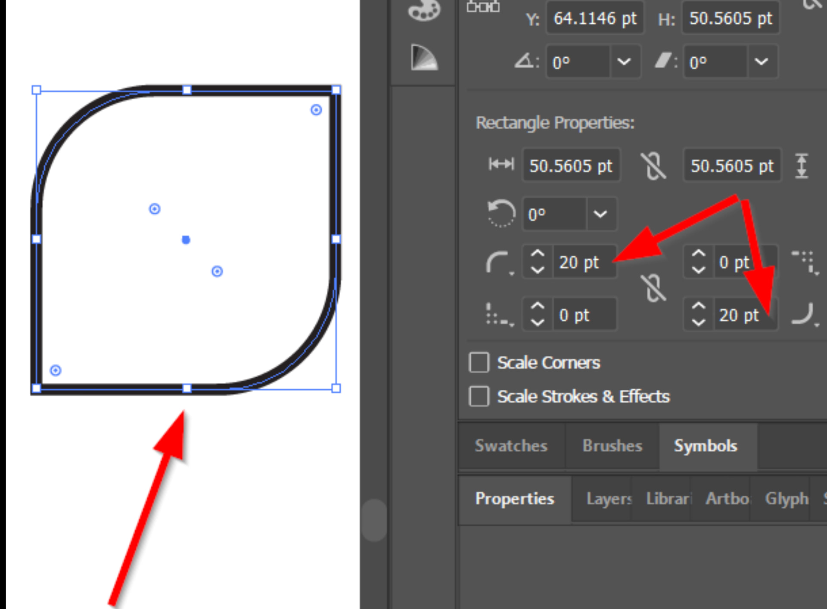Viewport: 827px width, 609px height.
Task: Expand the rectangle angle dropdown
Action: click(600, 214)
